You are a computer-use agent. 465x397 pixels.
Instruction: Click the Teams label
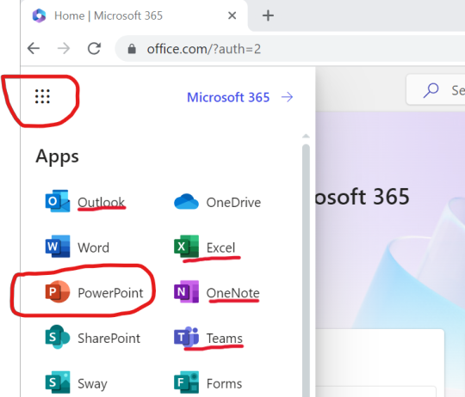(x=225, y=339)
